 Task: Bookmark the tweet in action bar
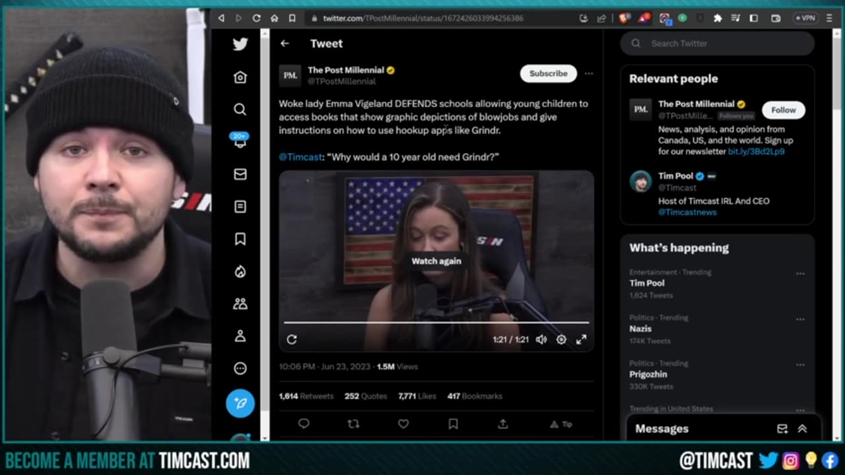pos(453,424)
